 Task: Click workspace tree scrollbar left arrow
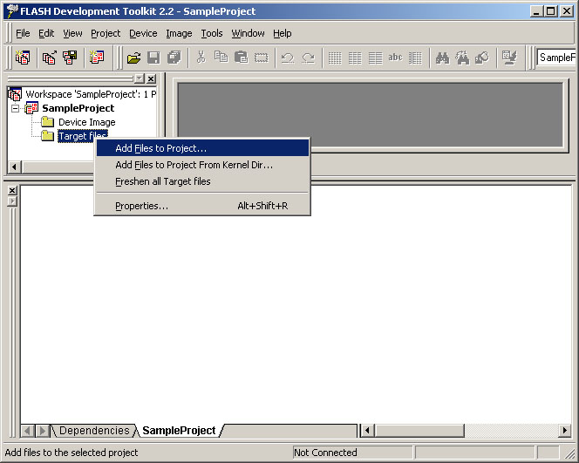click(14, 167)
